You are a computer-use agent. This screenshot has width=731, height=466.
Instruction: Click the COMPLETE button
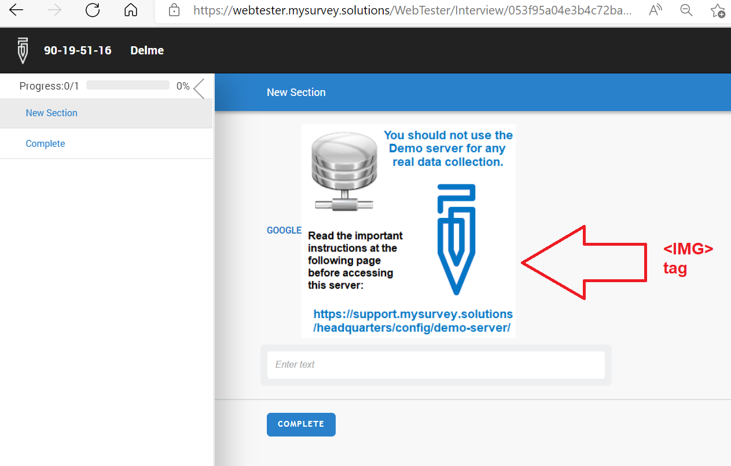pos(301,424)
